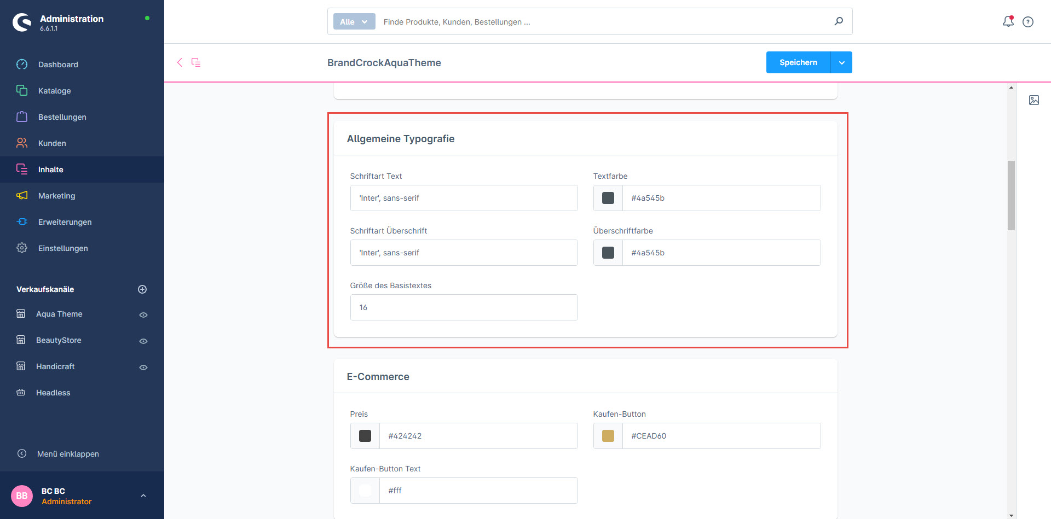Open the Marketing menu item
This screenshot has height=519, width=1051.
(56, 196)
